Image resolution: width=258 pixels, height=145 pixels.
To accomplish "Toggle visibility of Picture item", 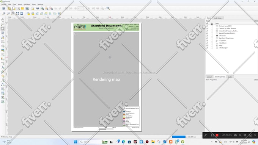I will 207,36.
